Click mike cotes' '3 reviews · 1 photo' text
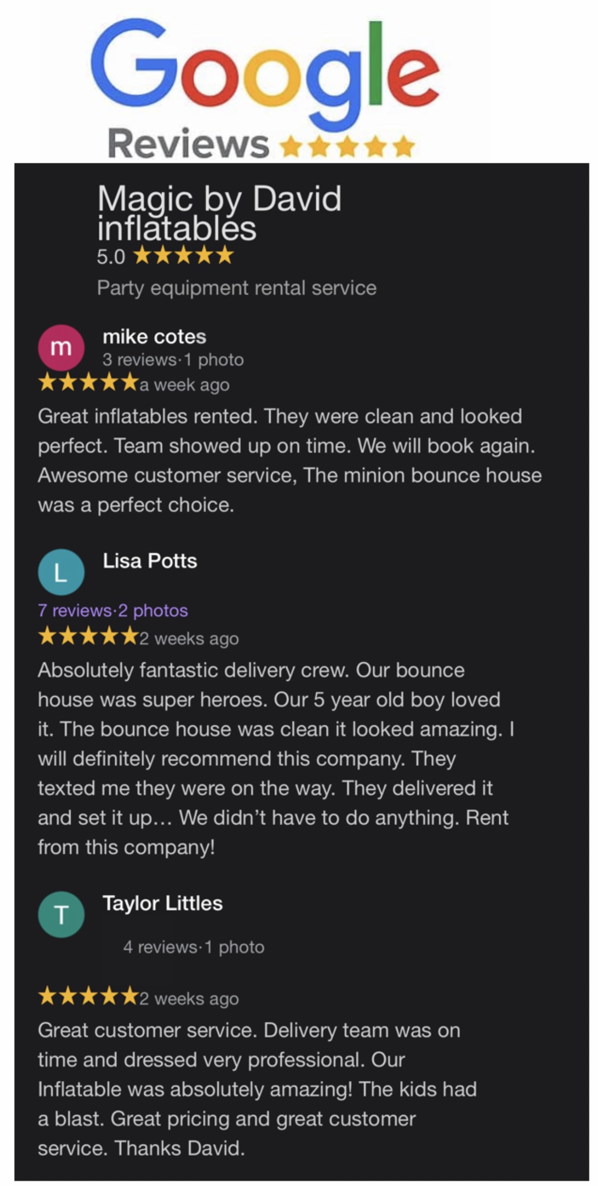 pyautogui.click(x=172, y=359)
